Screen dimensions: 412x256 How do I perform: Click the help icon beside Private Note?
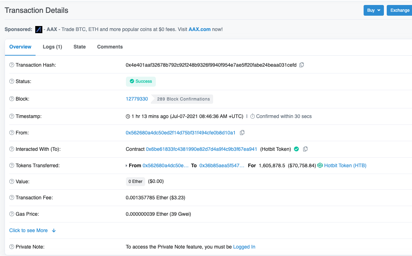pyautogui.click(x=12, y=247)
